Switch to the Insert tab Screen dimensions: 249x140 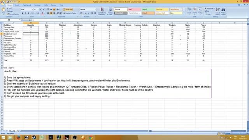pyautogui.click(x=17, y=5)
